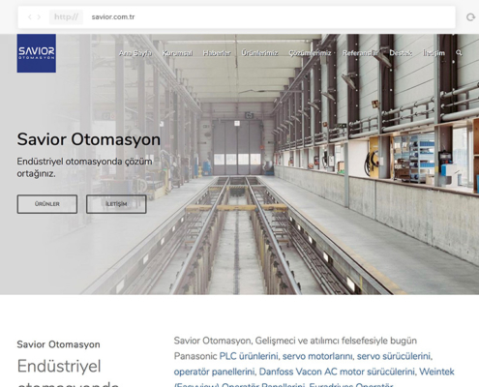Follow the Weintek link
This screenshot has height=387, width=479.
click(x=436, y=372)
